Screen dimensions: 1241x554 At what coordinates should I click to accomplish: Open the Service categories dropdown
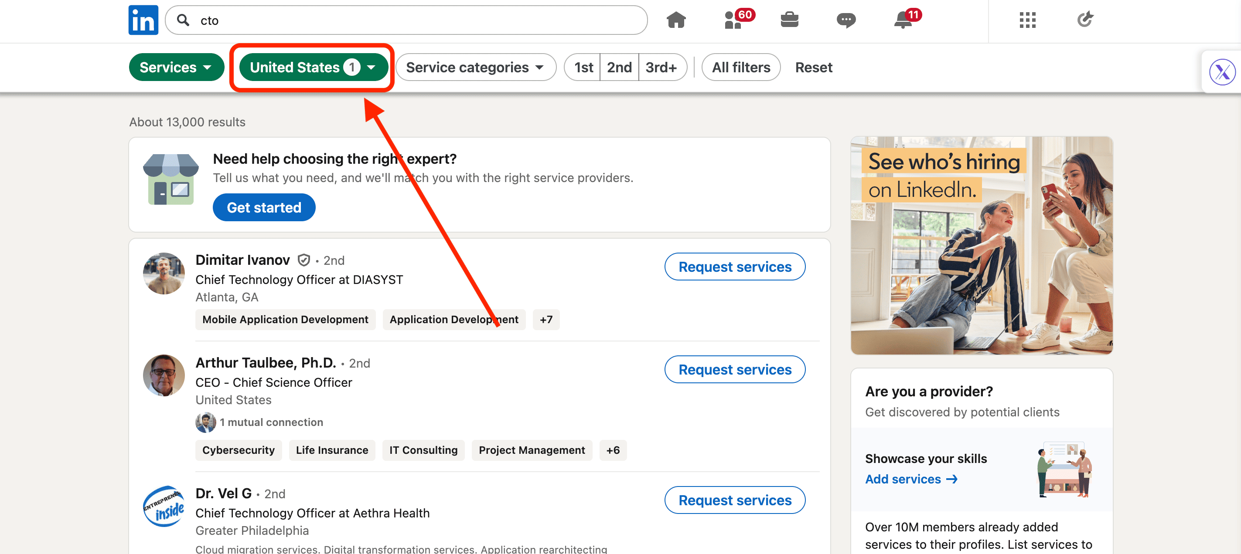(475, 68)
